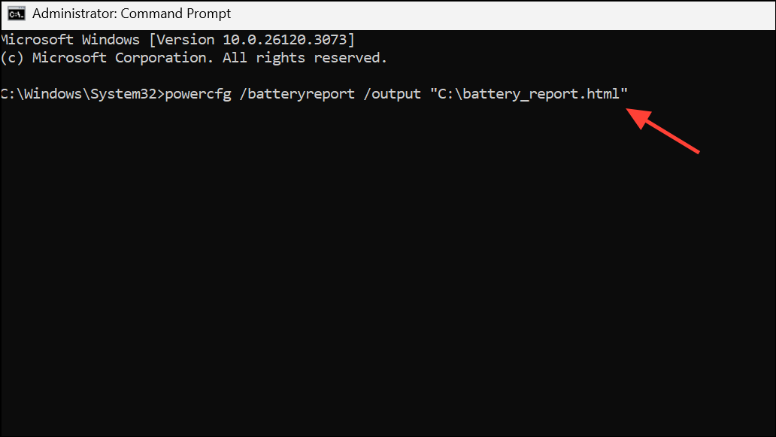Click the word "Version" in the banner line

186,40
